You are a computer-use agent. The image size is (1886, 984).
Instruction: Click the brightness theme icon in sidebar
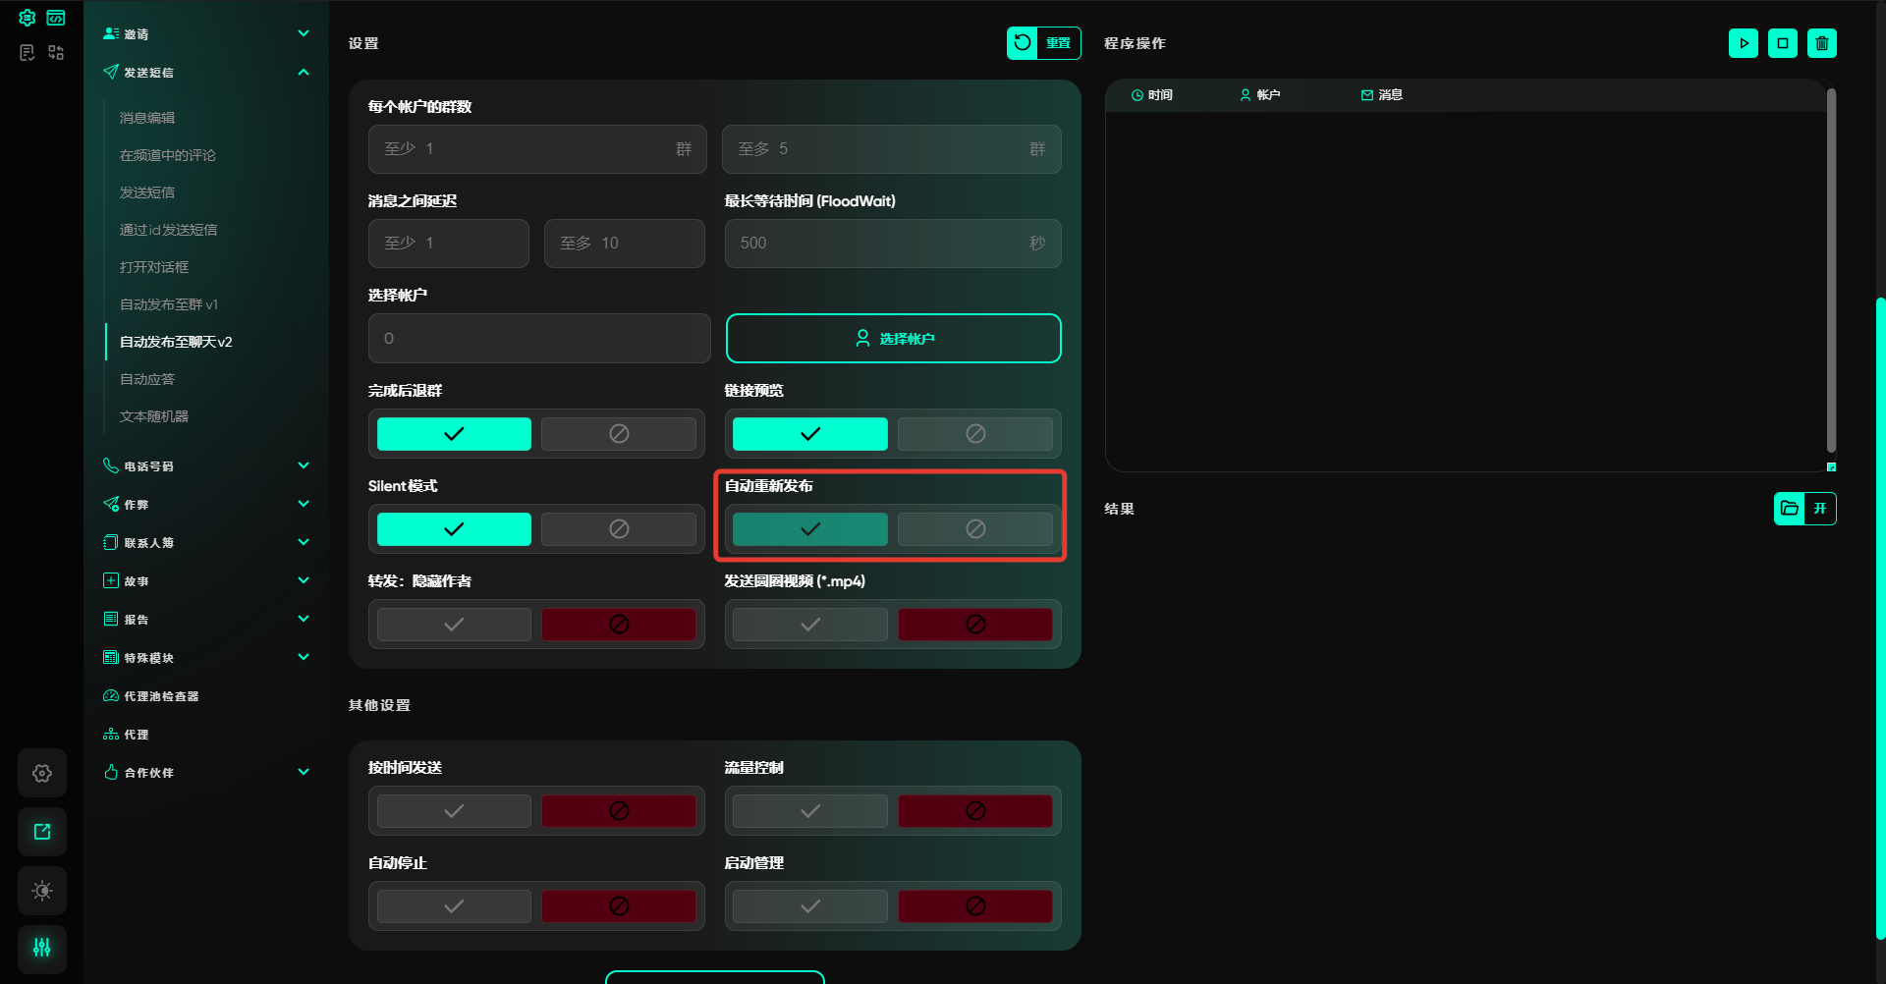(42, 891)
